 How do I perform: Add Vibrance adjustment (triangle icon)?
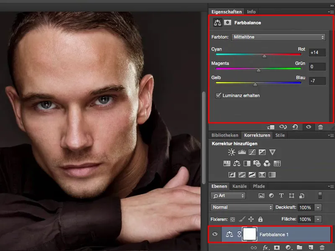[272, 152]
